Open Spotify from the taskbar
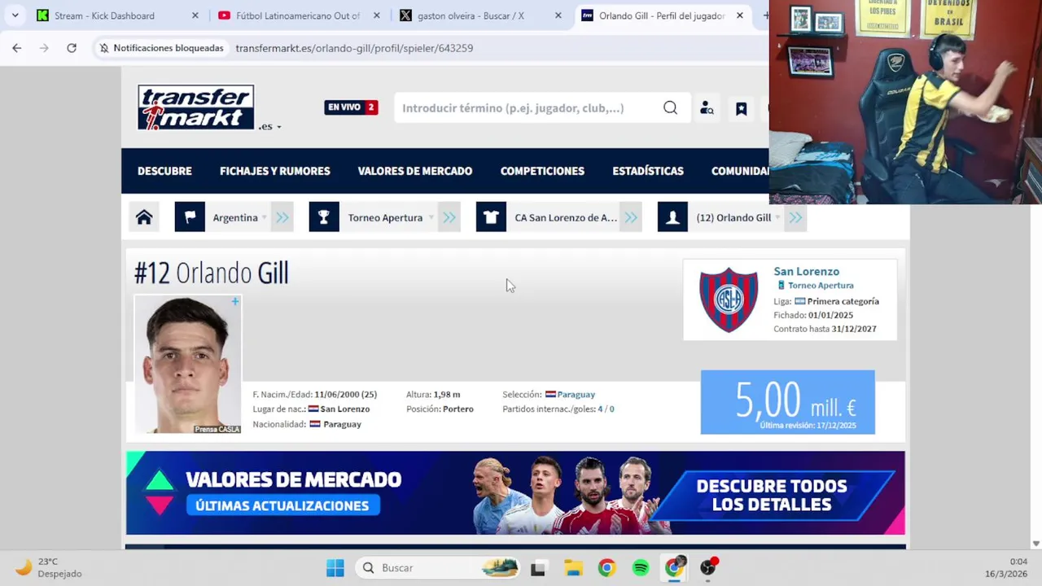The image size is (1042, 586). pyautogui.click(x=641, y=568)
